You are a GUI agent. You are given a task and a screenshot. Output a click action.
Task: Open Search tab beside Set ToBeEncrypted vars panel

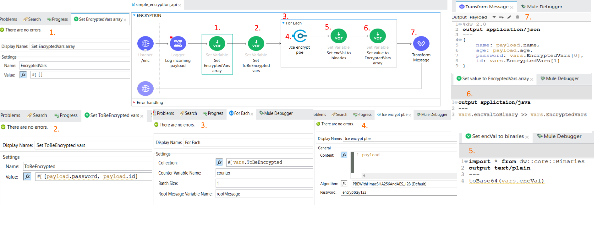(x=37, y=116)
